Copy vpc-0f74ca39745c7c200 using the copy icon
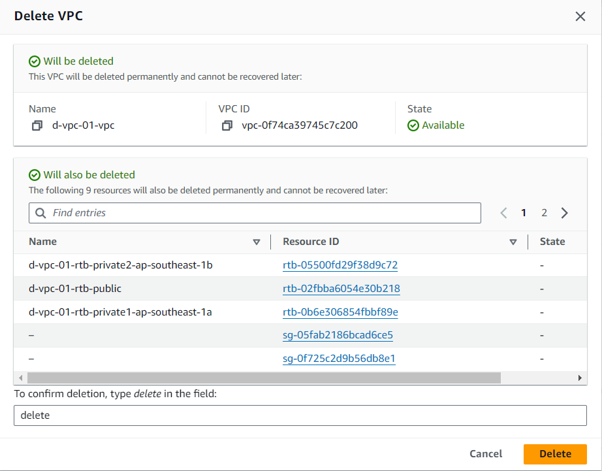This screenshot has width=602, height=471. [227, 125]
